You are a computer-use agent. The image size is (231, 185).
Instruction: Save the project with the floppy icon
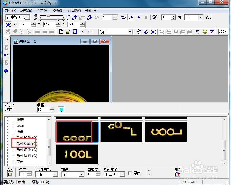pyautogui.click(x=75, y=32)
